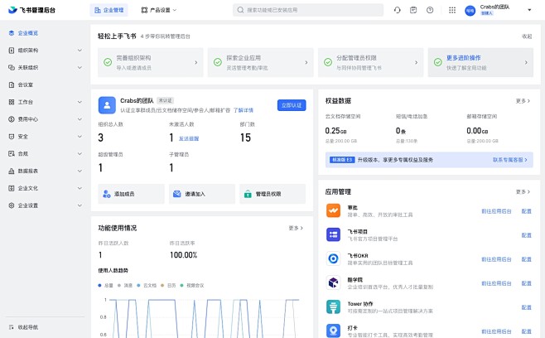Viewport: 545px width, 338px height.
Task: Click the 打卡 check-in app icon
Action: (x=333, y=331)
